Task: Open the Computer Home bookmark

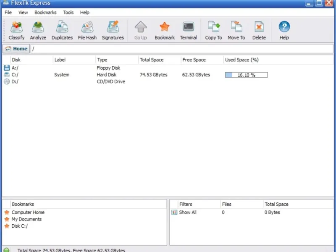Action: (x=28, y=213)
